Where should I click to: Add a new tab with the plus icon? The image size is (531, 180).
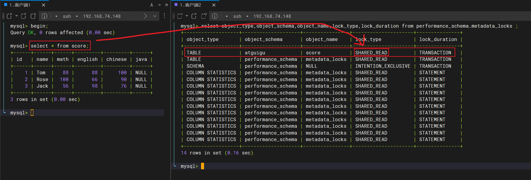pyautogui.click(x=160, y=5)
